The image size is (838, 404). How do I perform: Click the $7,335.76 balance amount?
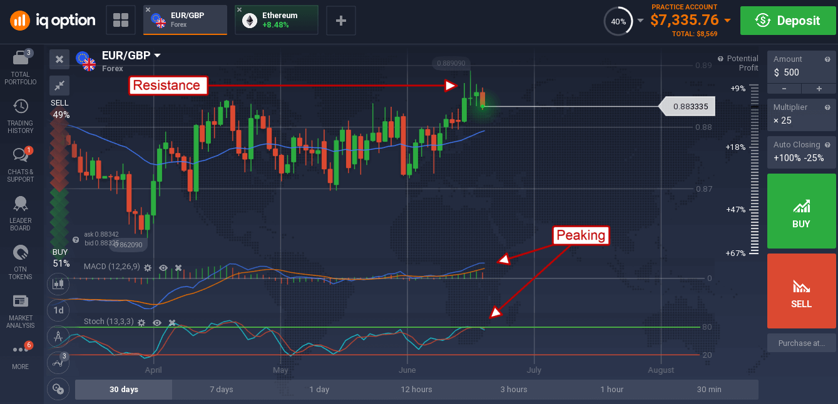pyautogui.click(x=685, y=21)
